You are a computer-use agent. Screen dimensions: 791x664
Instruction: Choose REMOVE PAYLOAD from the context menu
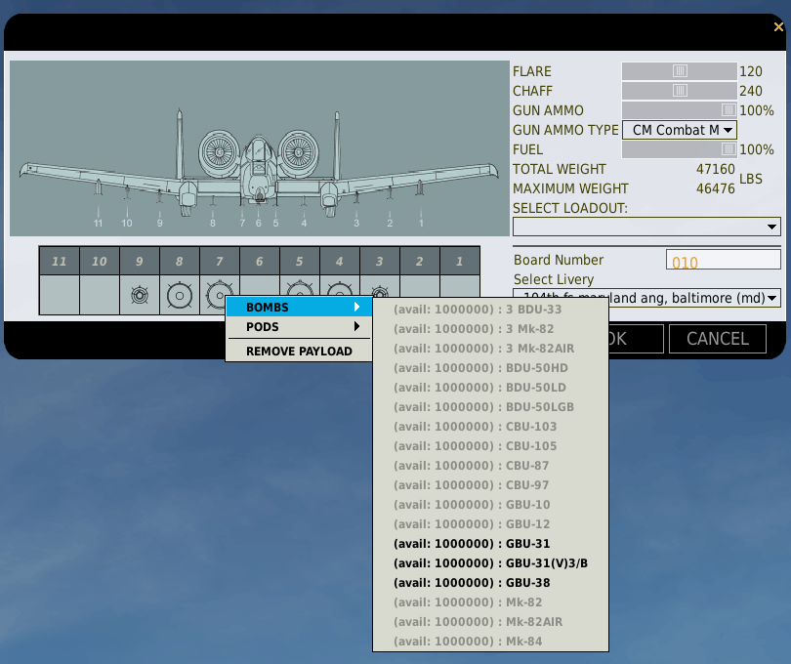[x=298, y=351]
